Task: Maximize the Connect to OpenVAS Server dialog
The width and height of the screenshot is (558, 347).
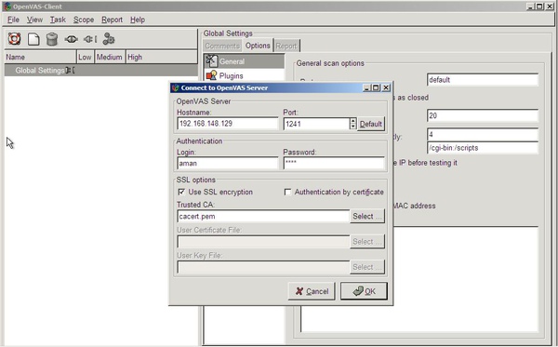Action: click(376, 87)
